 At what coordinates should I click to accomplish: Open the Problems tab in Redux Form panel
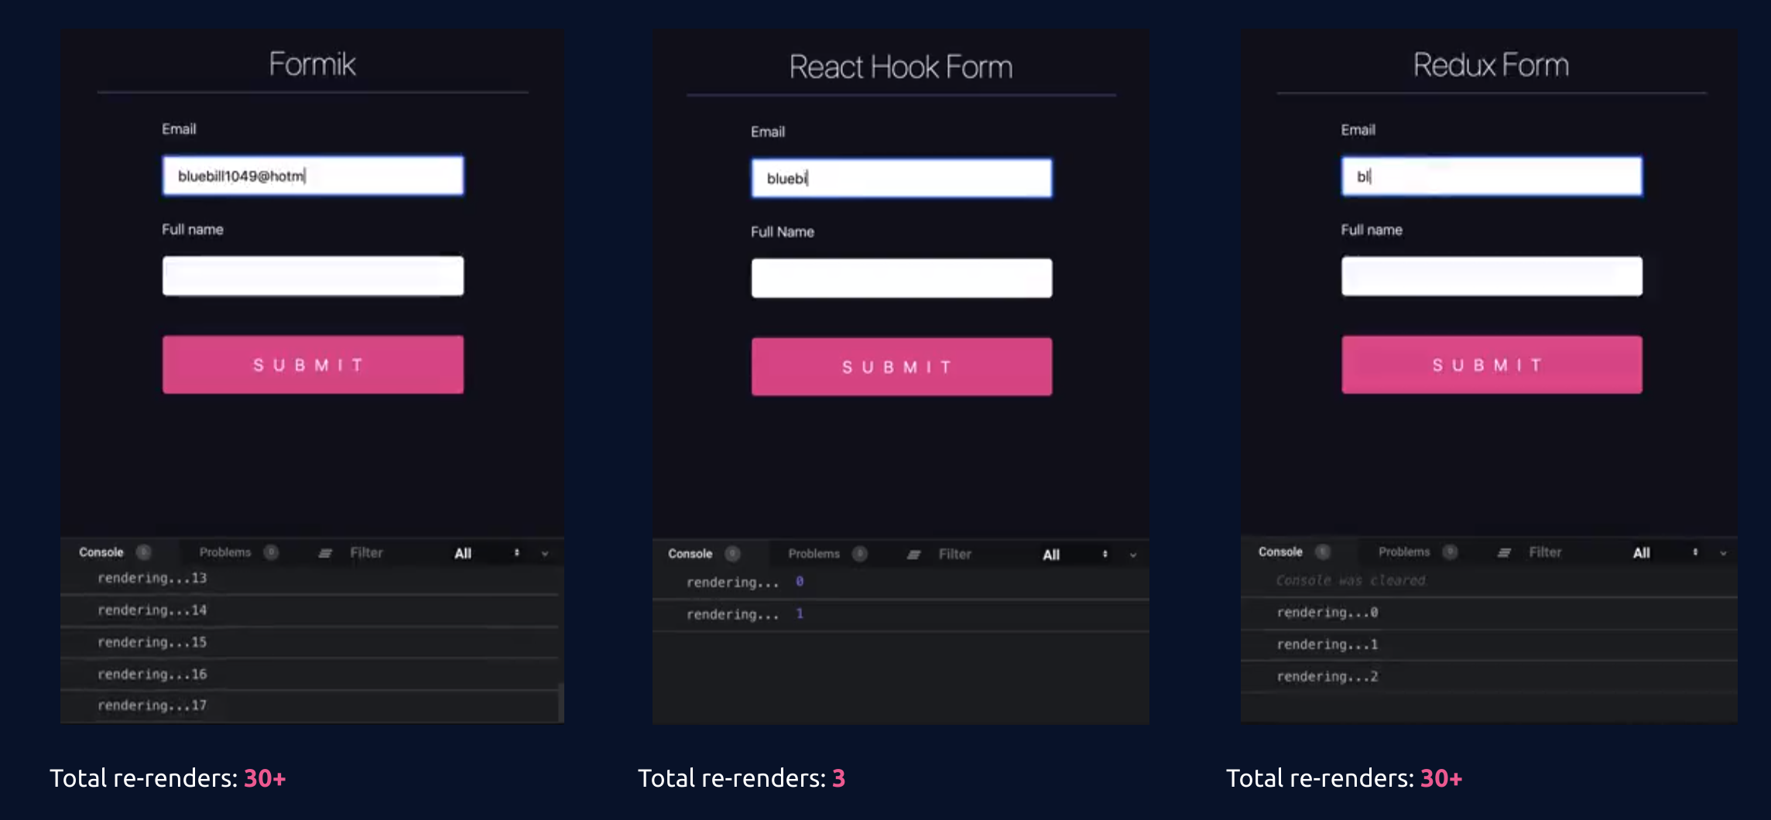(1404, 552)
